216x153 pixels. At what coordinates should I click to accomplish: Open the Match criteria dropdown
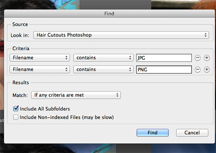coord(76,95)
